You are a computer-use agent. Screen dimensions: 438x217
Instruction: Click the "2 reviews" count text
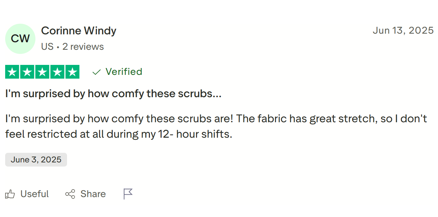point(83,47)
